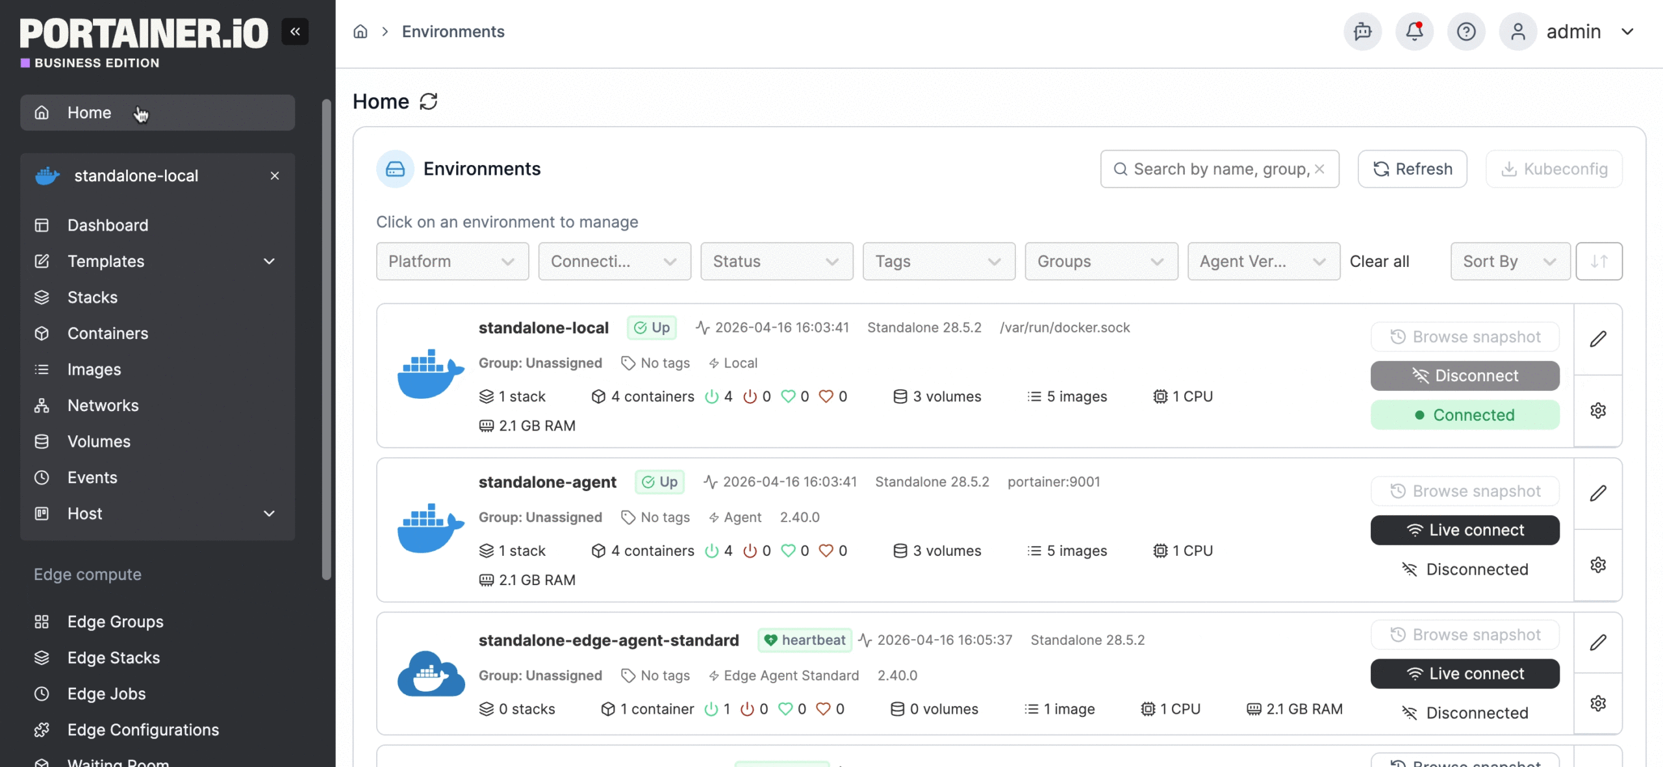The height and width of the screenshot is (767, 1663).
Task: Click the sidebar vertical scrollbar
Action: tap(326, 339)
